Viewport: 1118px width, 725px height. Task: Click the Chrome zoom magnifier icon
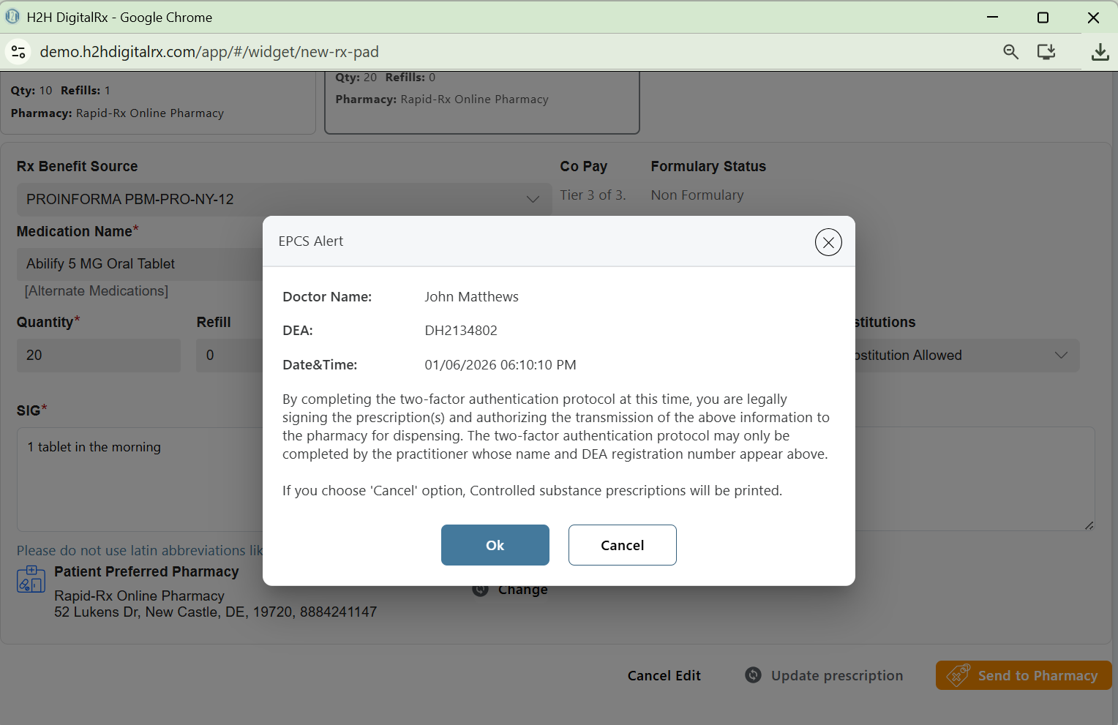1010,52
